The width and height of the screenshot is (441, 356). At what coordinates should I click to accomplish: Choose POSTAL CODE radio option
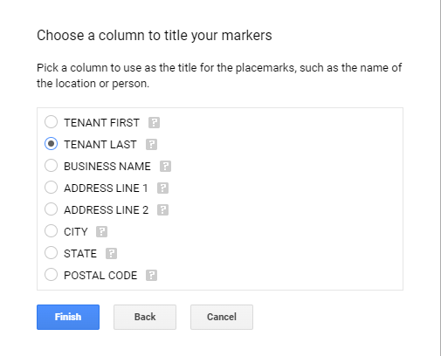[x=51, y=275]
